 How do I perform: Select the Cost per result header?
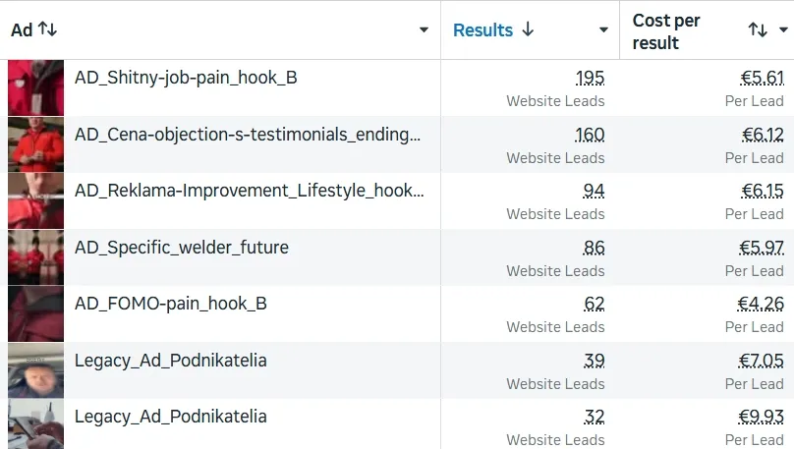point(666,31)
